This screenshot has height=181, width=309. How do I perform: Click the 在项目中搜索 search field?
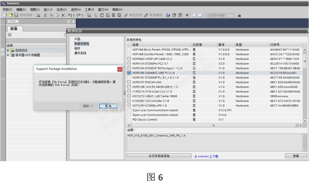[x=220, y=15]
